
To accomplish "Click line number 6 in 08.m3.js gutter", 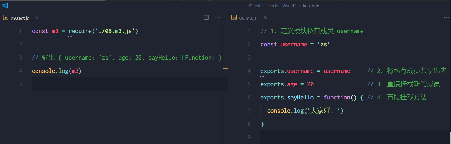I will coord(249,98).
